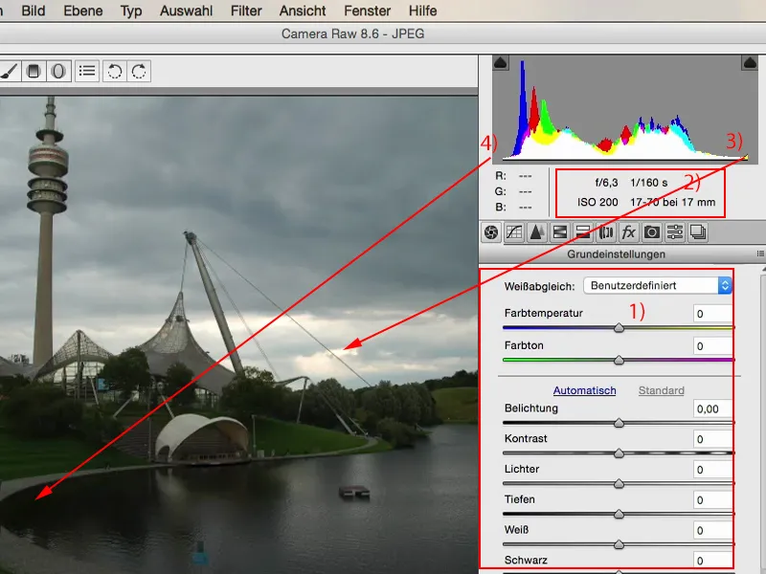The image size is (766, 574).
Task: Open the Hilfe menu
Action: [x=422, y=11]
